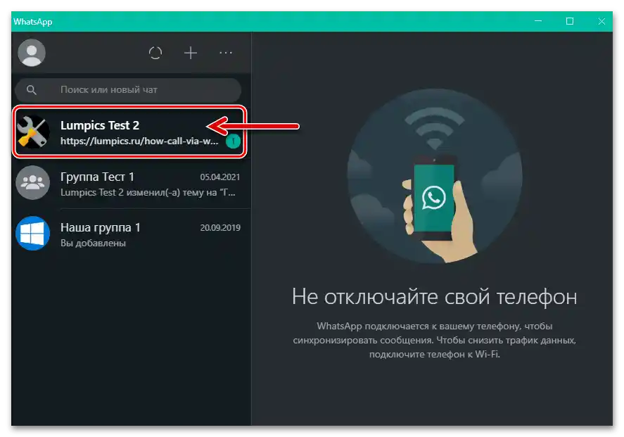
Task: Open the three-dot options menu
Action: pyautogui.click(x=225, y=53)
